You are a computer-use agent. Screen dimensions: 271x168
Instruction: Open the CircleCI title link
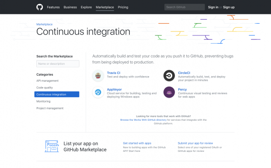tap(184, 73)
